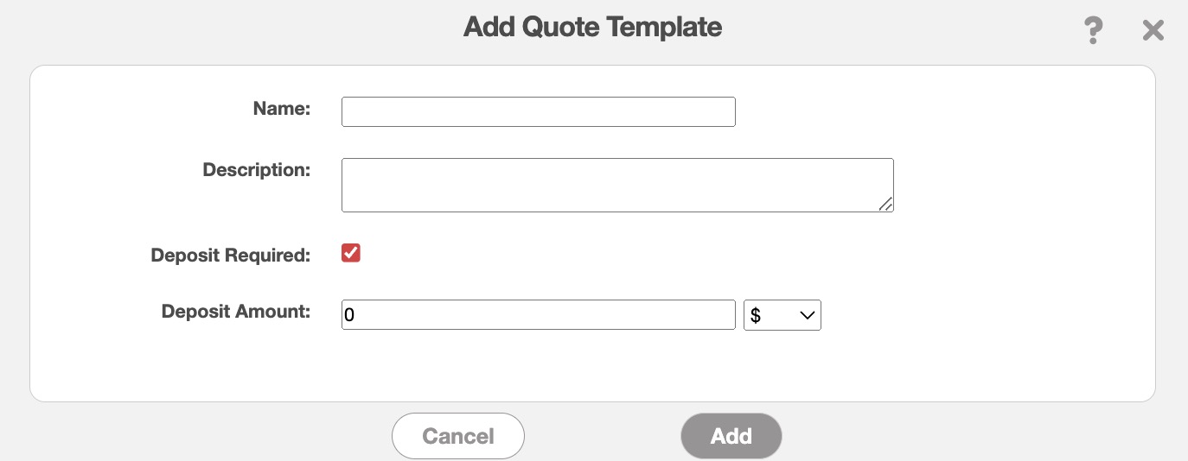1188x461 pixels.
Task: Close the Add Quote Template dialog
Action: click(x=1153, y=31)
